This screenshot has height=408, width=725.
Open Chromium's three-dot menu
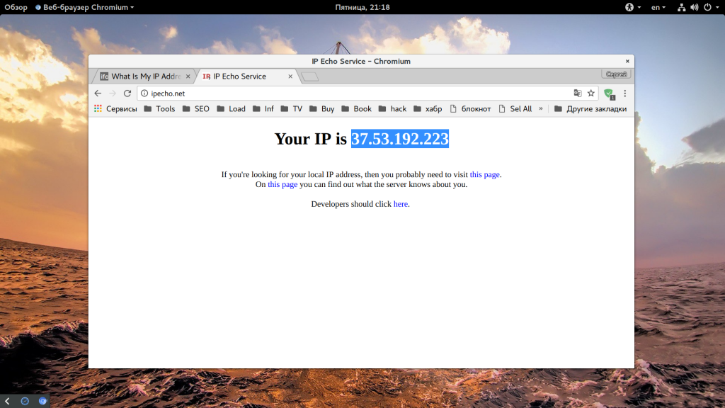pos(624,93)
